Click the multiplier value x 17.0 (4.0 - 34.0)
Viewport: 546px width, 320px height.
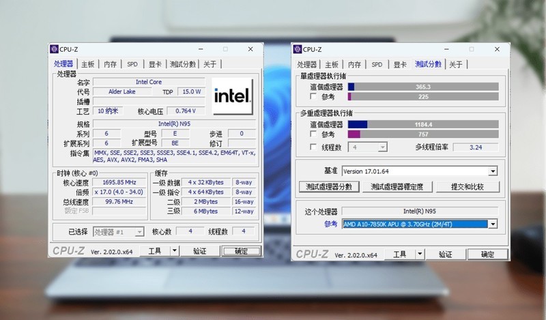pyautogui.click(x=119, y=192)
